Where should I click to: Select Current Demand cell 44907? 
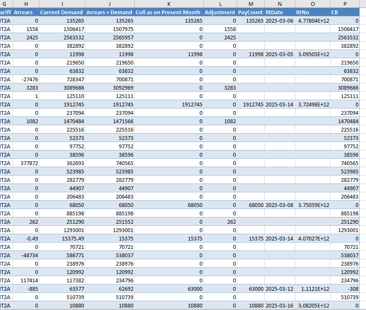pyautogui.click(x=62, y=189)
